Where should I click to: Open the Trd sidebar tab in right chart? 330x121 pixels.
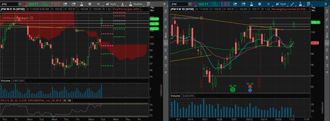pyautogui.click(x=327, y=12)
